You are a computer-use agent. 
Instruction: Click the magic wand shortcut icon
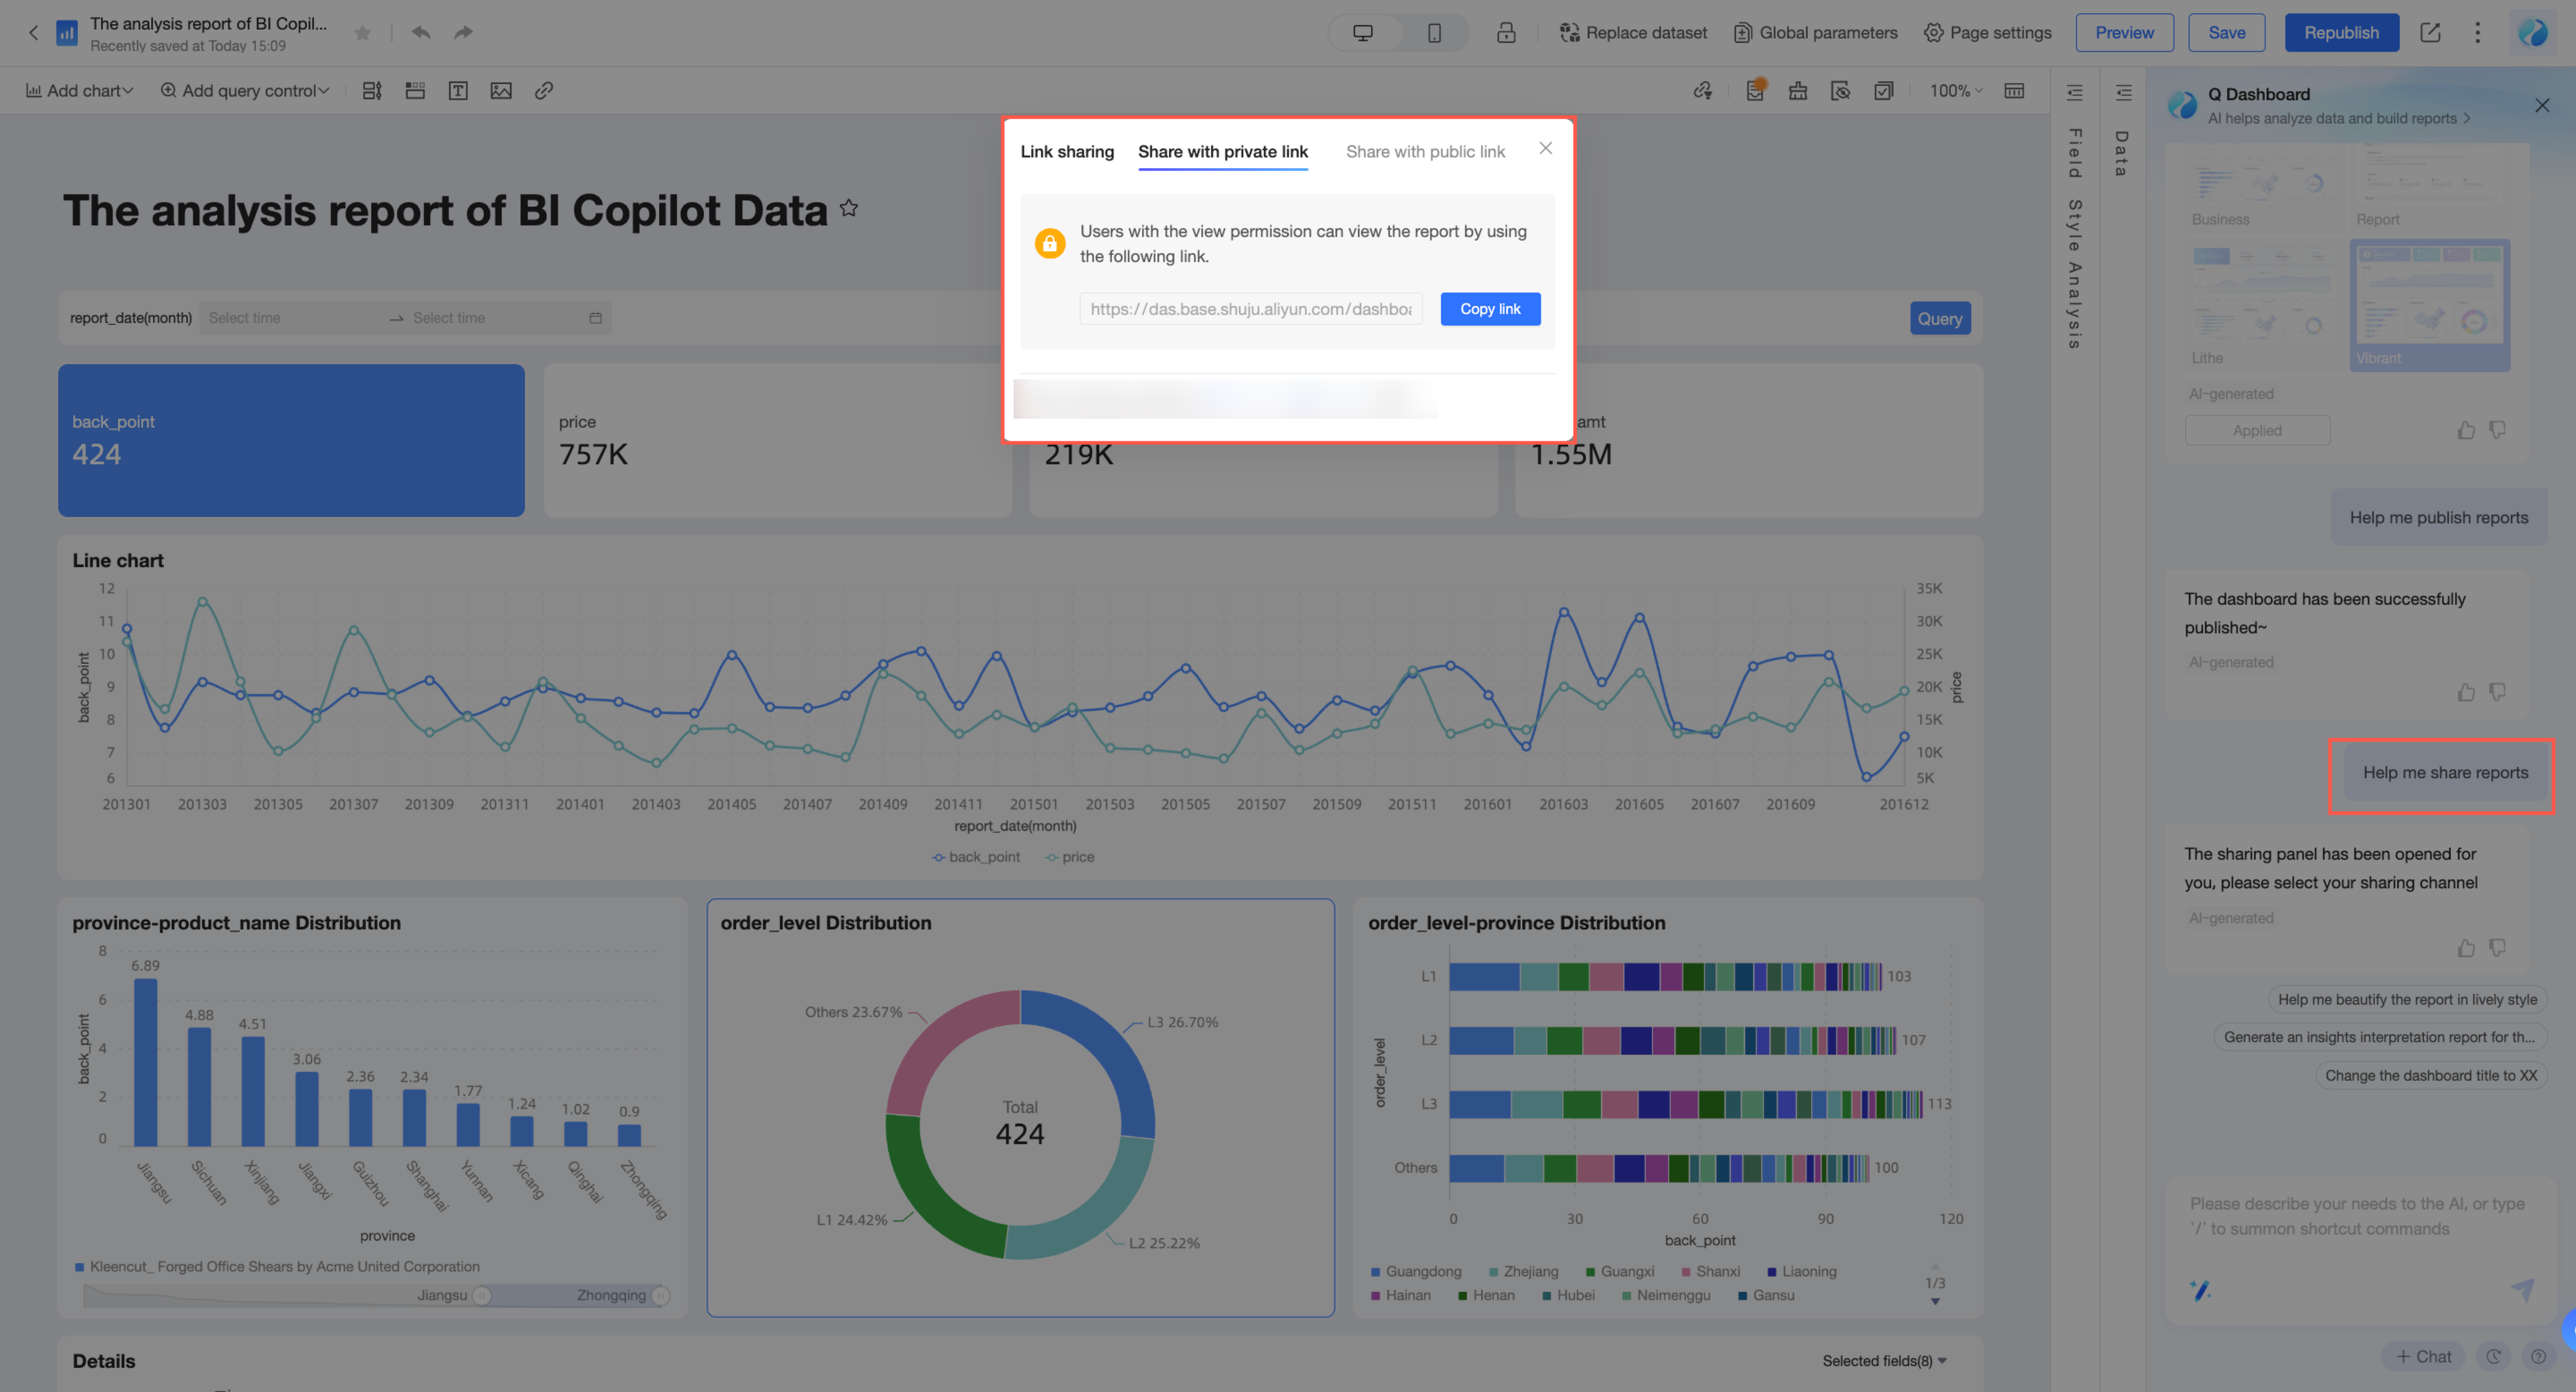pos(2200,1290)
